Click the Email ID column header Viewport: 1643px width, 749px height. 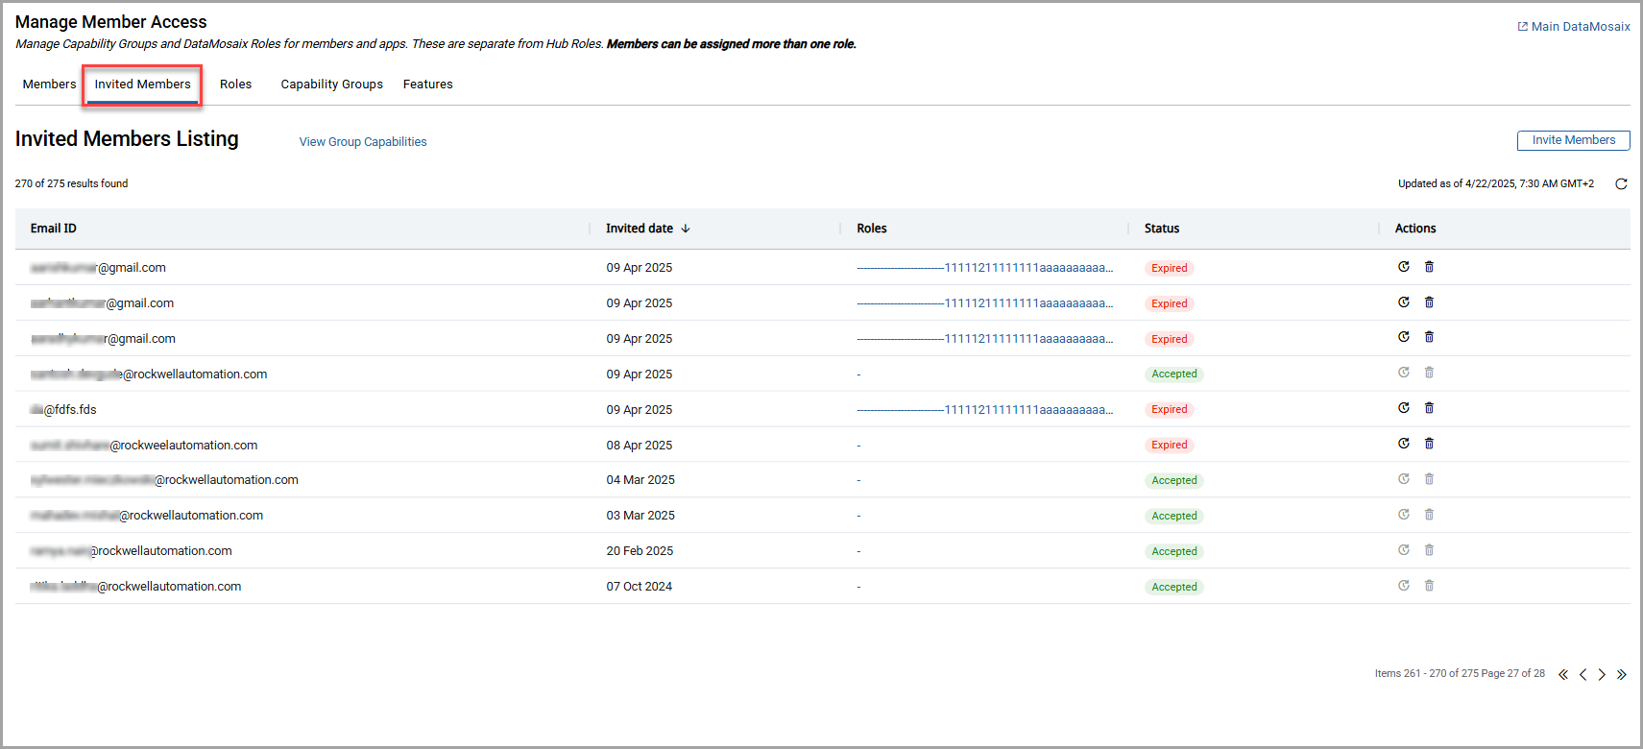[x=54, y=229]
